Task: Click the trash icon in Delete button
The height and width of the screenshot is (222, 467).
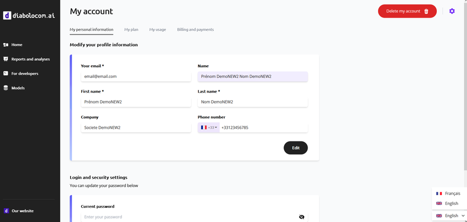Action: pos(426,11)
